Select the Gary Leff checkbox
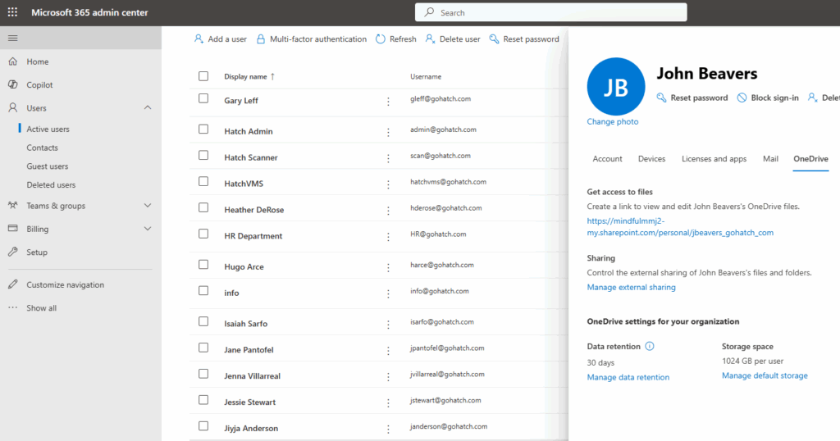840x441 pixels. click(x=203, y=98)
